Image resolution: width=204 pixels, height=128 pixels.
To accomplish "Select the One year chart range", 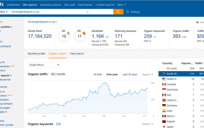I will [x=112, y=74].
